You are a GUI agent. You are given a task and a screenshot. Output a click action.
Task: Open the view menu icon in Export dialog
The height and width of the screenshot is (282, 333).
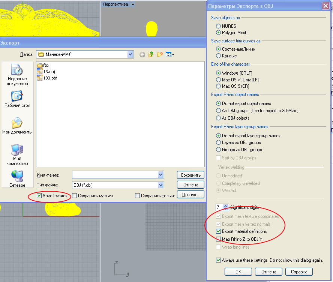click(169, 55)
